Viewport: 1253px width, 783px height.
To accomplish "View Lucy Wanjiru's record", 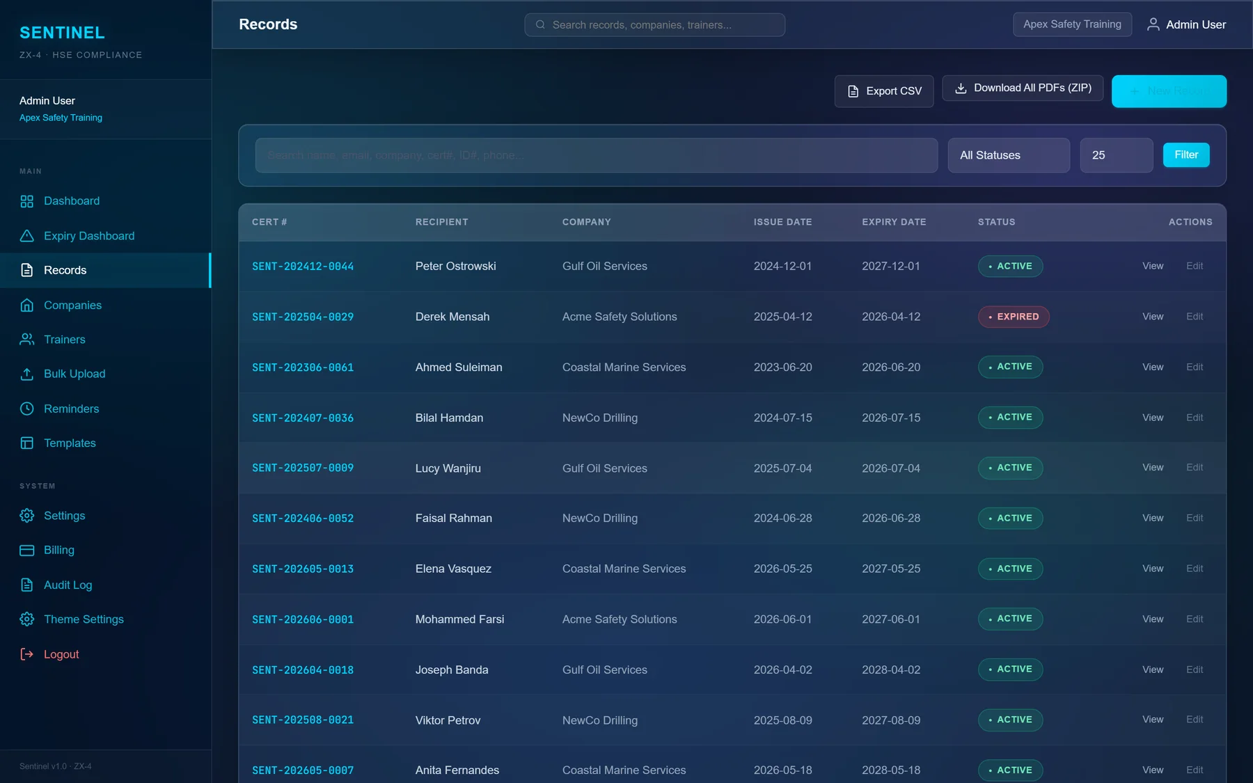I will [x=1153, y=468].
